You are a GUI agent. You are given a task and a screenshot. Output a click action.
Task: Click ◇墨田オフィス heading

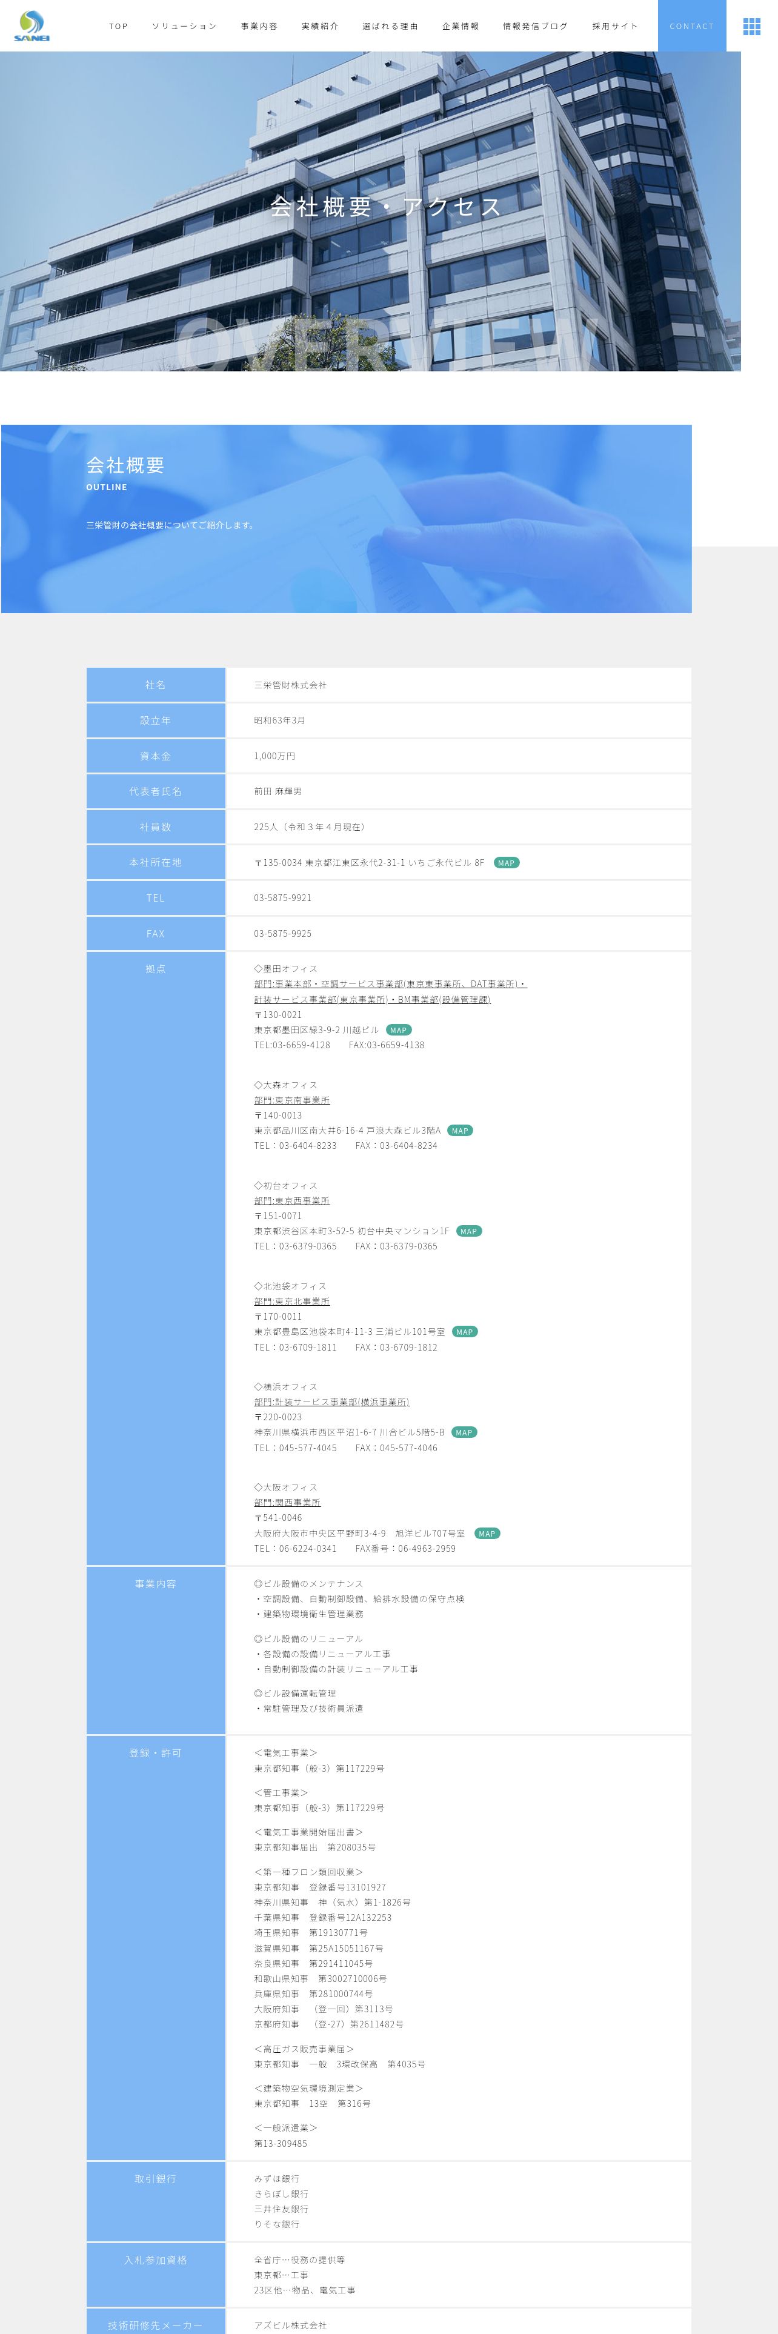tap(286, 969)
